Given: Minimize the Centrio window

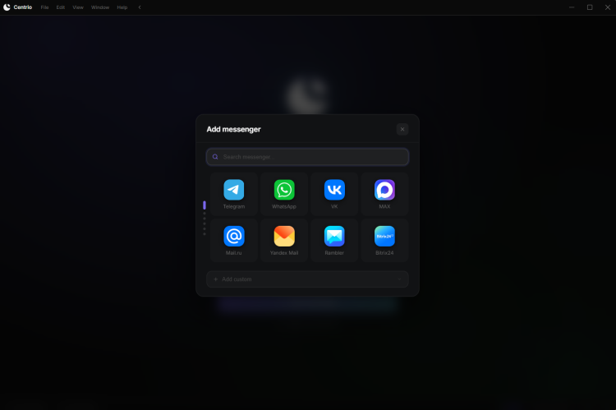Looking at the screenshot, I should (x=572, y=7).
